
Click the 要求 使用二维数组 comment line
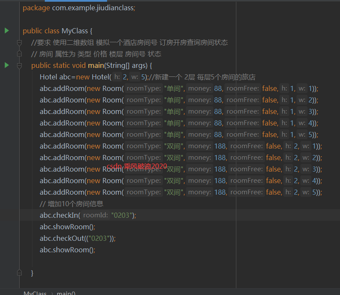click(129, 43)
